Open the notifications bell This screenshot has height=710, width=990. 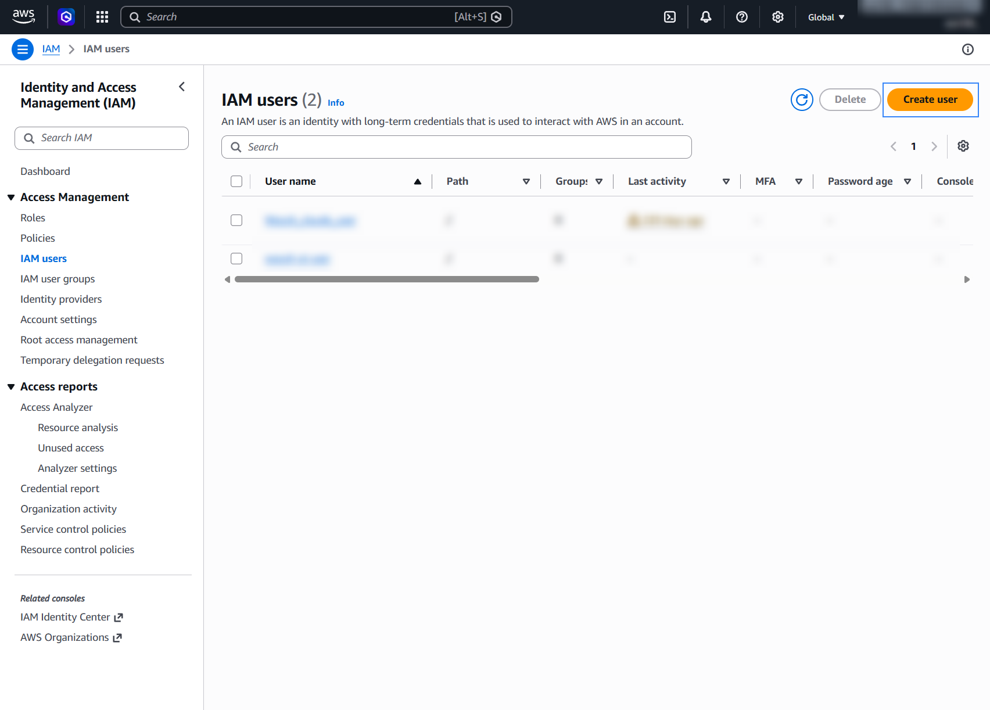point(706,17)
